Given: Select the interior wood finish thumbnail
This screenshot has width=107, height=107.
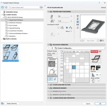Looking at the screenshot, I should click(x=93, y=68).
